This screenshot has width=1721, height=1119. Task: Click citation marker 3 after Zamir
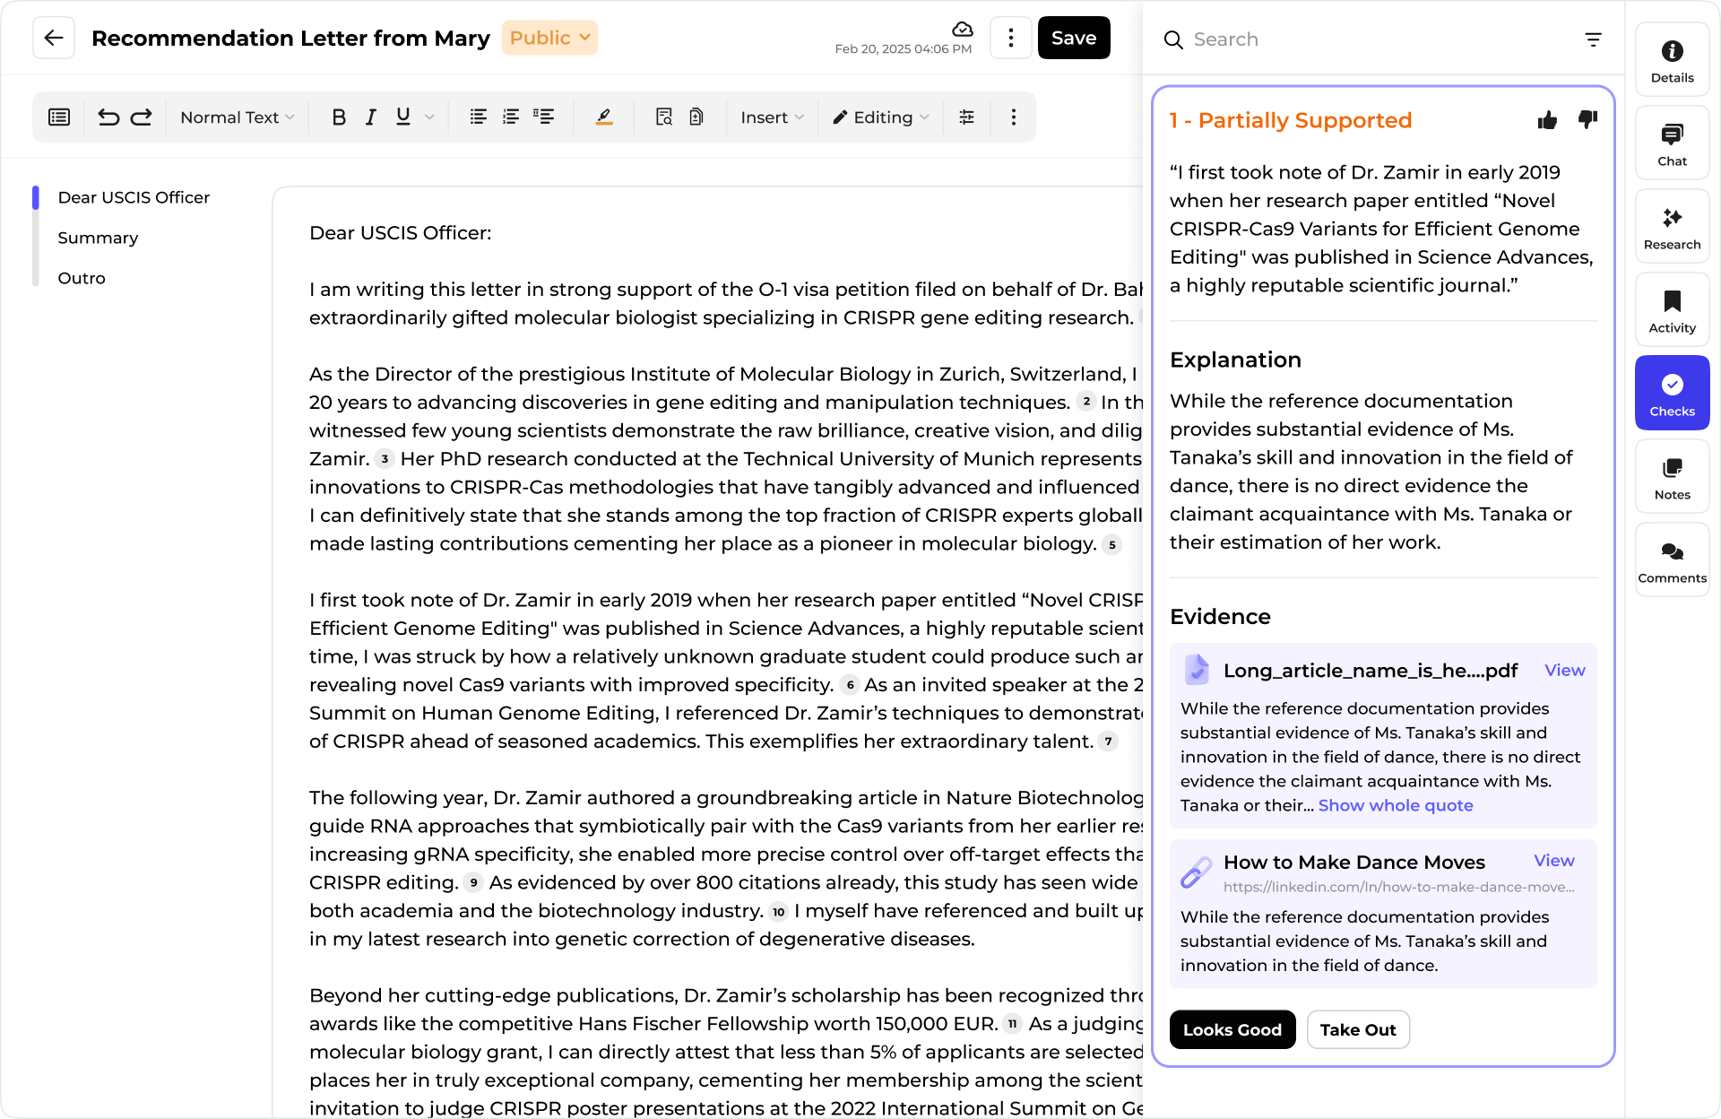click(385, 458)
